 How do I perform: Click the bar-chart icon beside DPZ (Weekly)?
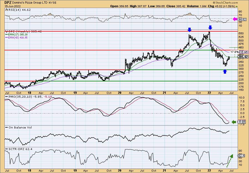coord(6,31)
